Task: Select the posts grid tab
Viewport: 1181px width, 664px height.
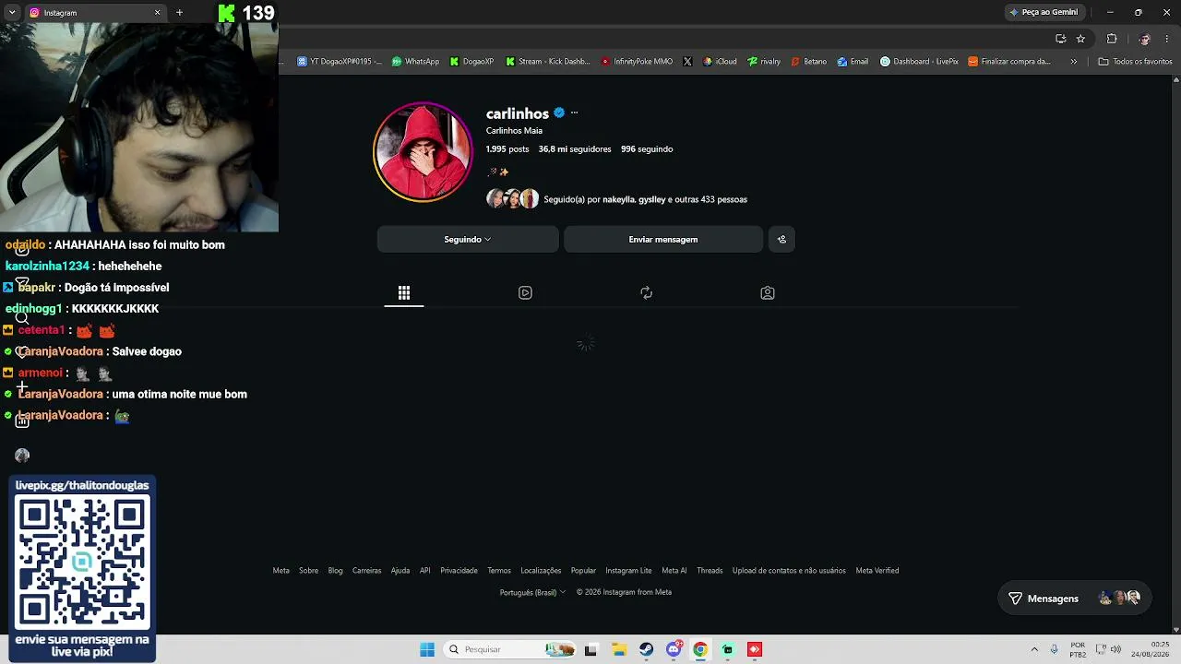Action: [404, 293]
